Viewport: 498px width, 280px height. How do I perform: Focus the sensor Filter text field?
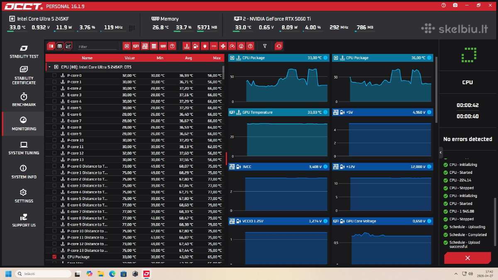tap(97, 47)
